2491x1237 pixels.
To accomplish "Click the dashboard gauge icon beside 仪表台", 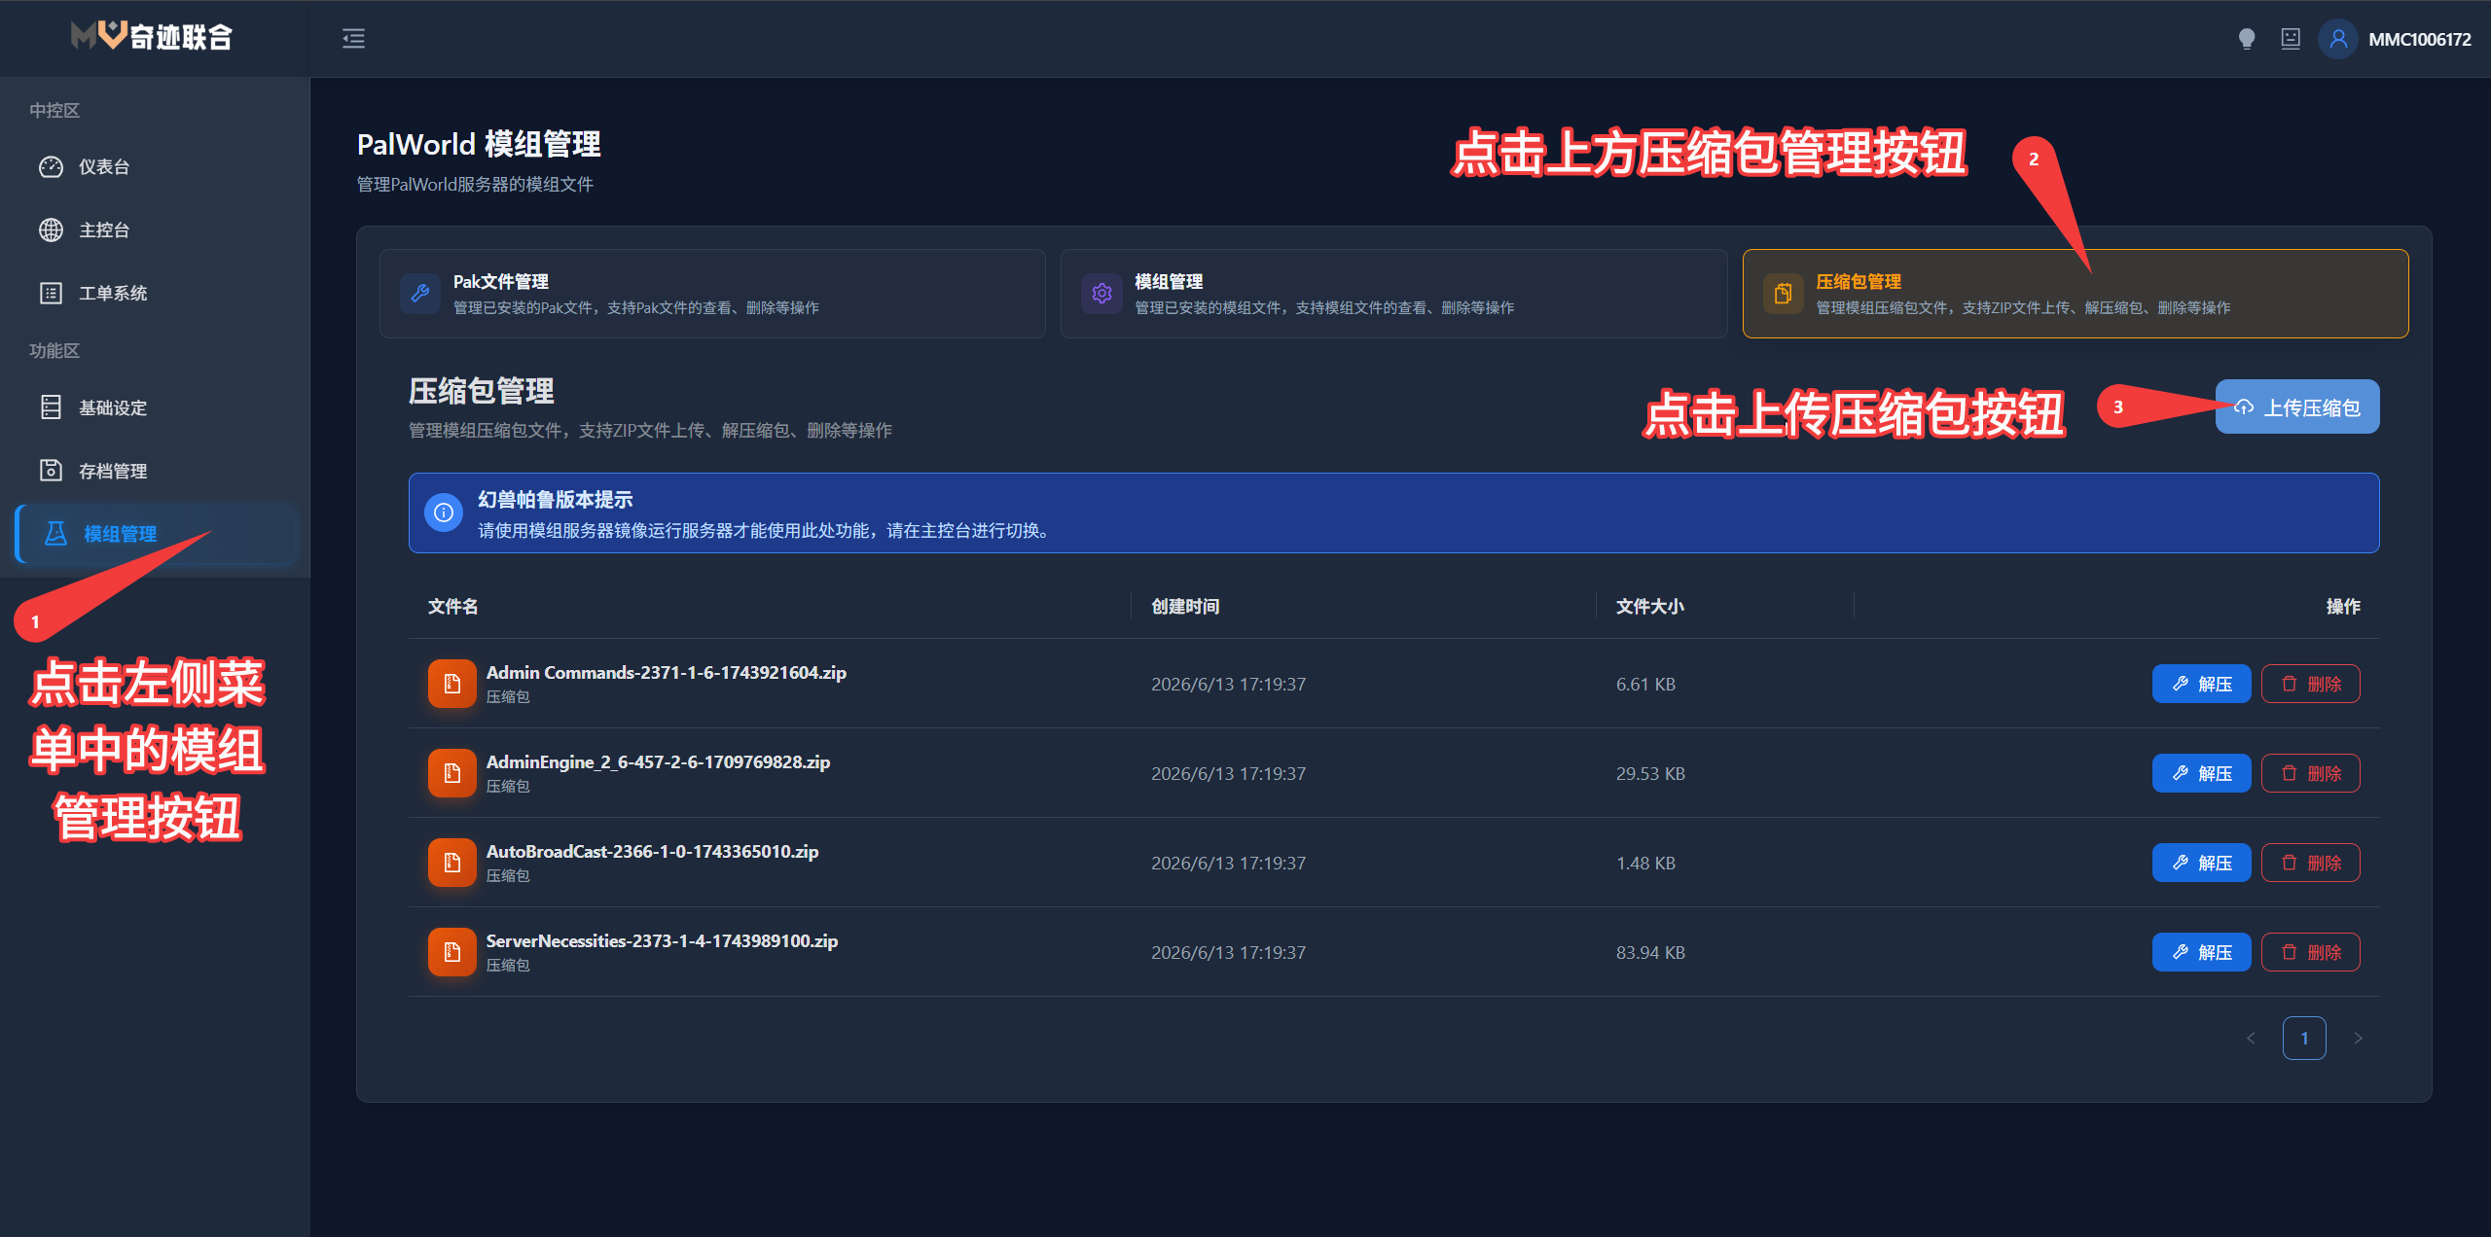I will (x=51, y=167).
